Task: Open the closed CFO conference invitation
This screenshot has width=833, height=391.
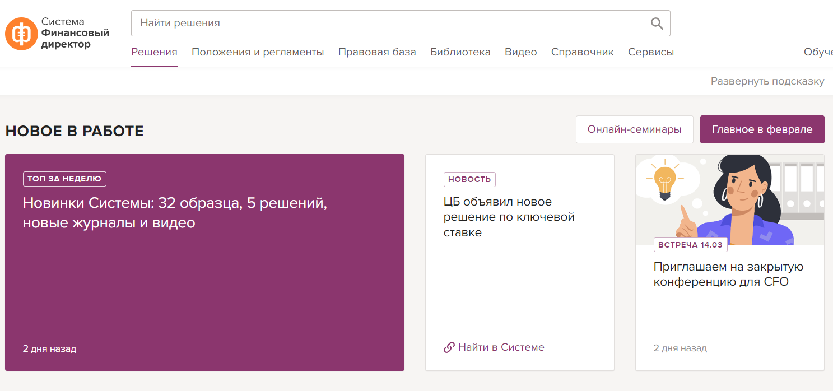Action: coord(728,274)
